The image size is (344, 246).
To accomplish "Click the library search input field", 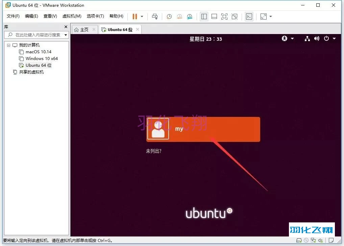I will point(36,35).
